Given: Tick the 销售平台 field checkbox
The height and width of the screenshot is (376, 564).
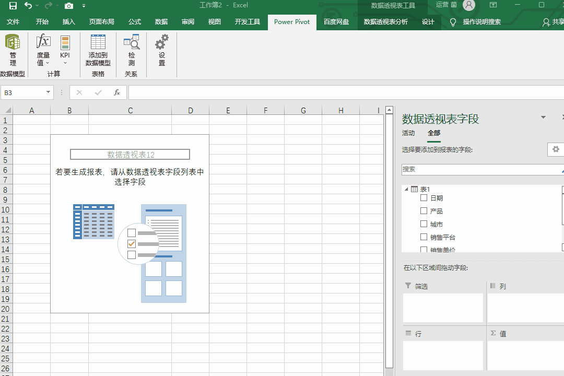Looking at the screenshot, I should (x=424, y=237).
